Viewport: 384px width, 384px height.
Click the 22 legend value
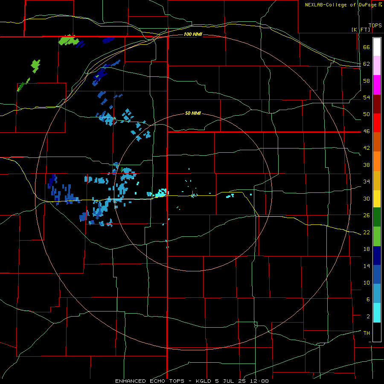pos(367,232)
